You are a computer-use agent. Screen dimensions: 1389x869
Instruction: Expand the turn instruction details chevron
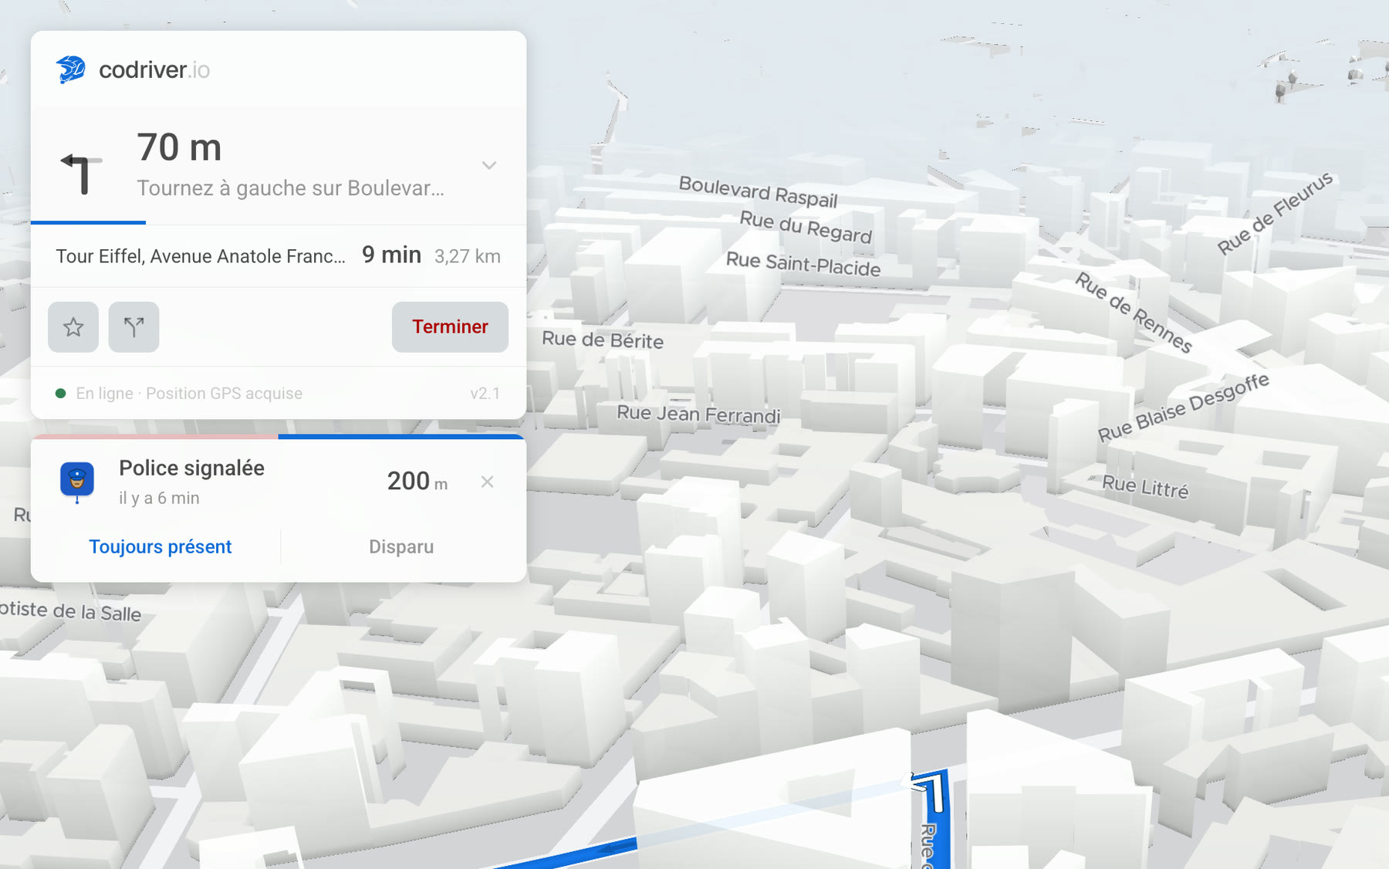click(488, 165)
